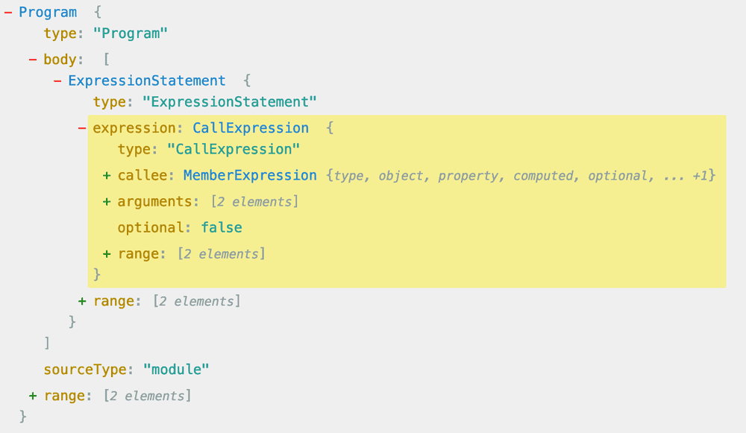This screenshot has height=433, width=746.
Task: Collapse the ExpressionStatement node
Action: click(x=57, y=80)
